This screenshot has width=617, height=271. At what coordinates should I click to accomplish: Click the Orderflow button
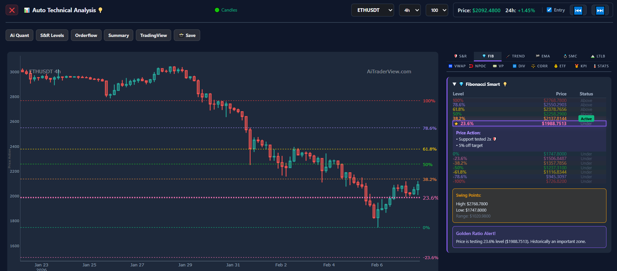point(86,35)
